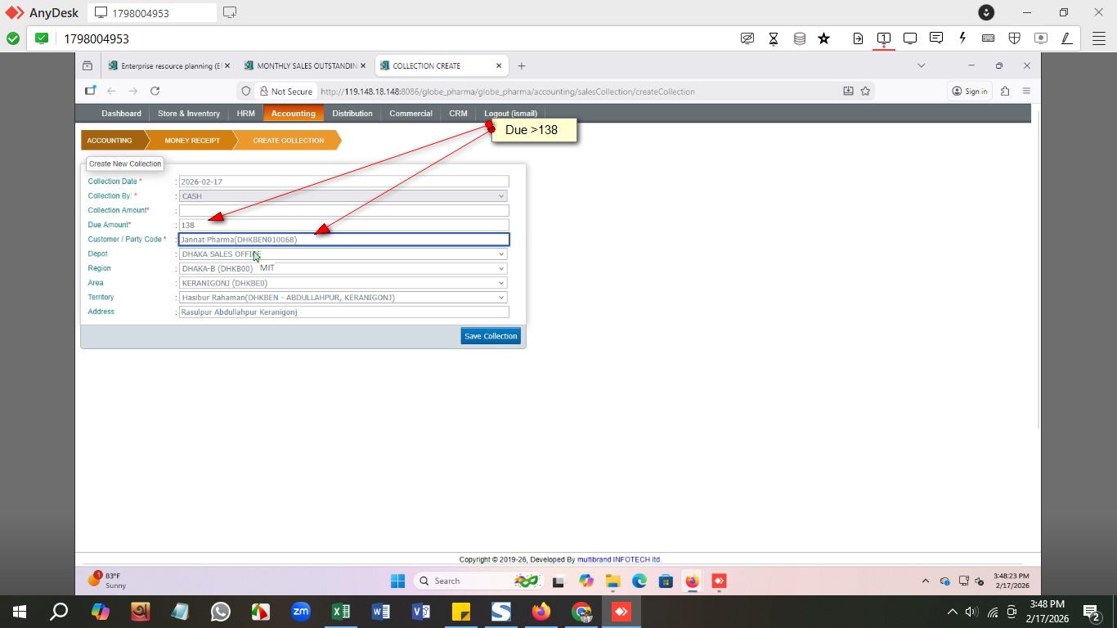Open the Commercial menu
This screenshot has width=1117, height=628.
(410, 114)
